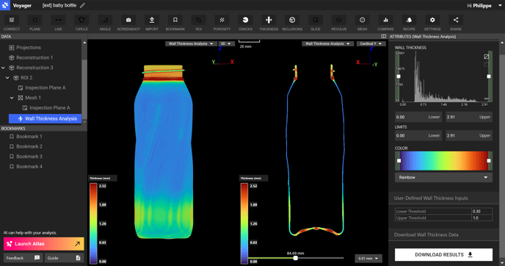This screenshot has width=505, height=266.
Task: Click Wall Thickness Upper value field
Action: [469, 117]
